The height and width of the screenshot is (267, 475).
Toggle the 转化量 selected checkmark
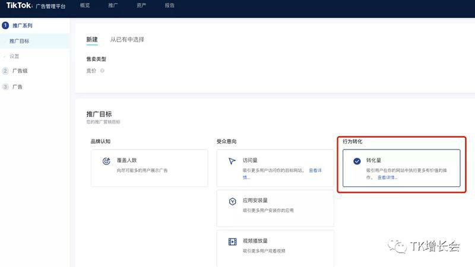point(356,161)
